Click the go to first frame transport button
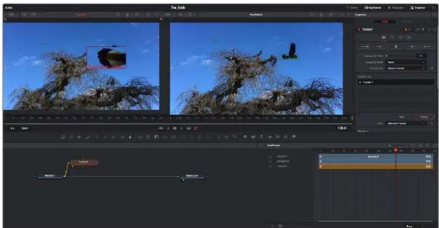The width and height of the screenshot is (439, 228). (x=161, y=128)
